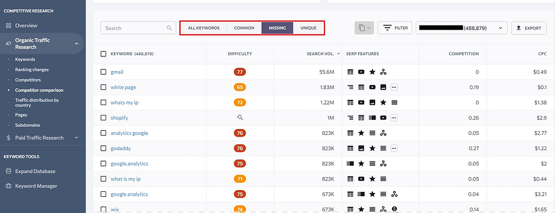
Task: Click the star icon in the gmail row
Action: pyautogui.click(x=372, y=72)
